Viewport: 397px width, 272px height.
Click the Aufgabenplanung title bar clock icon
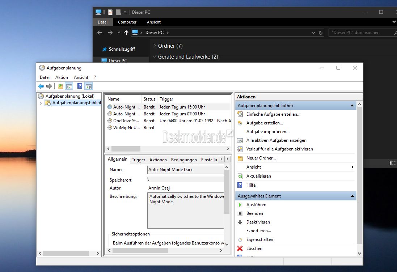click(x=42, y=68)
